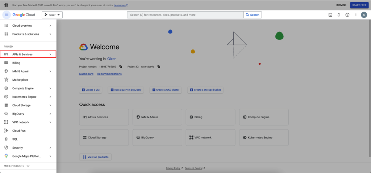Click the Billing icon in sidebar
Viewport: 371px width, 173px height.
click(x=7, y=63)
